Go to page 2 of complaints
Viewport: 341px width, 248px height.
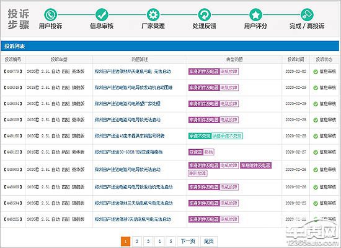[x=137, y=241]
